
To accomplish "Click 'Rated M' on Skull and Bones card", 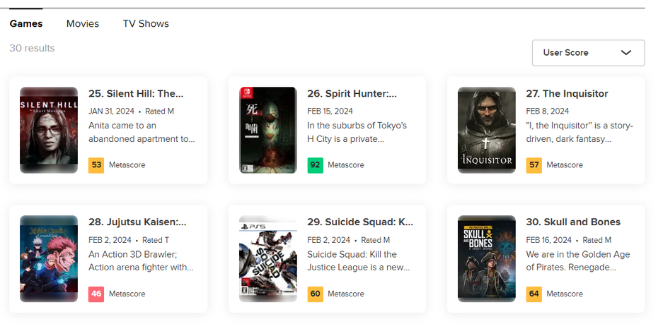I will click(x=597, y=240).
